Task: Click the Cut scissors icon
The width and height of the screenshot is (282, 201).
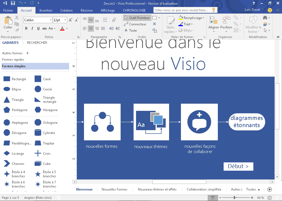Action: point(17,17)
